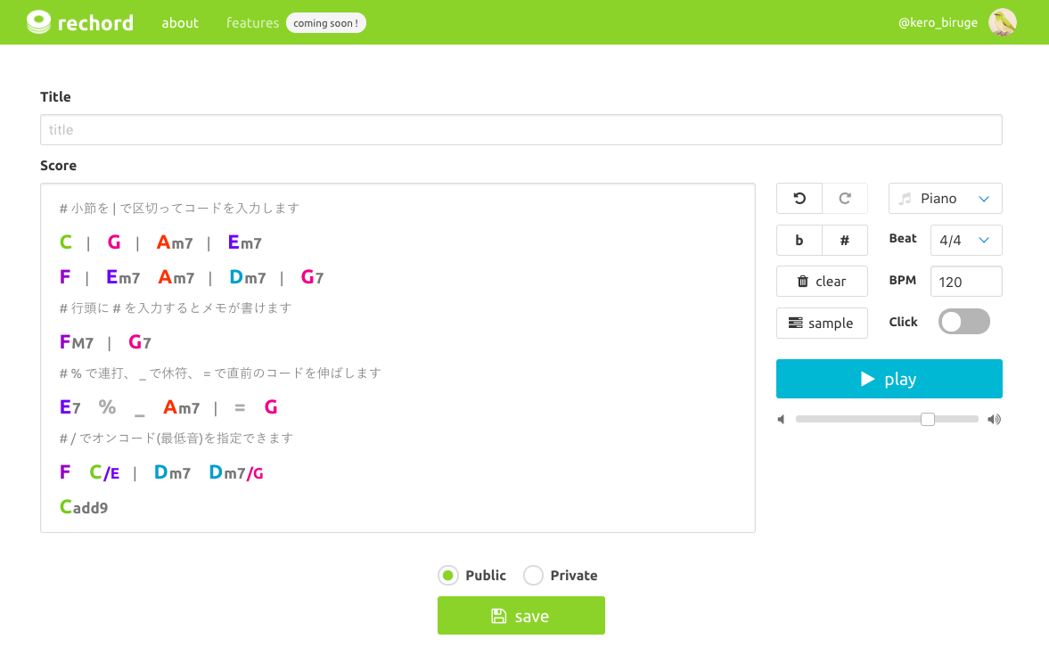The height and width of the screenshot is (664, 1049).
Task: Click the user avatar bird icon
Action: [1003, 22]
